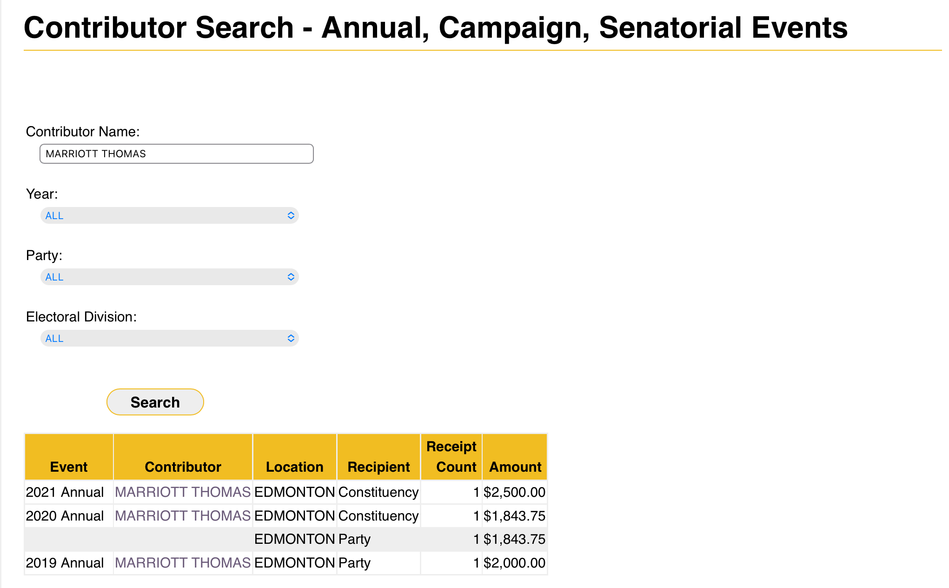This screenshot has height=588, width=949.
Task: Click the Electoral Division chevron arrows
Action: (291, 338)
